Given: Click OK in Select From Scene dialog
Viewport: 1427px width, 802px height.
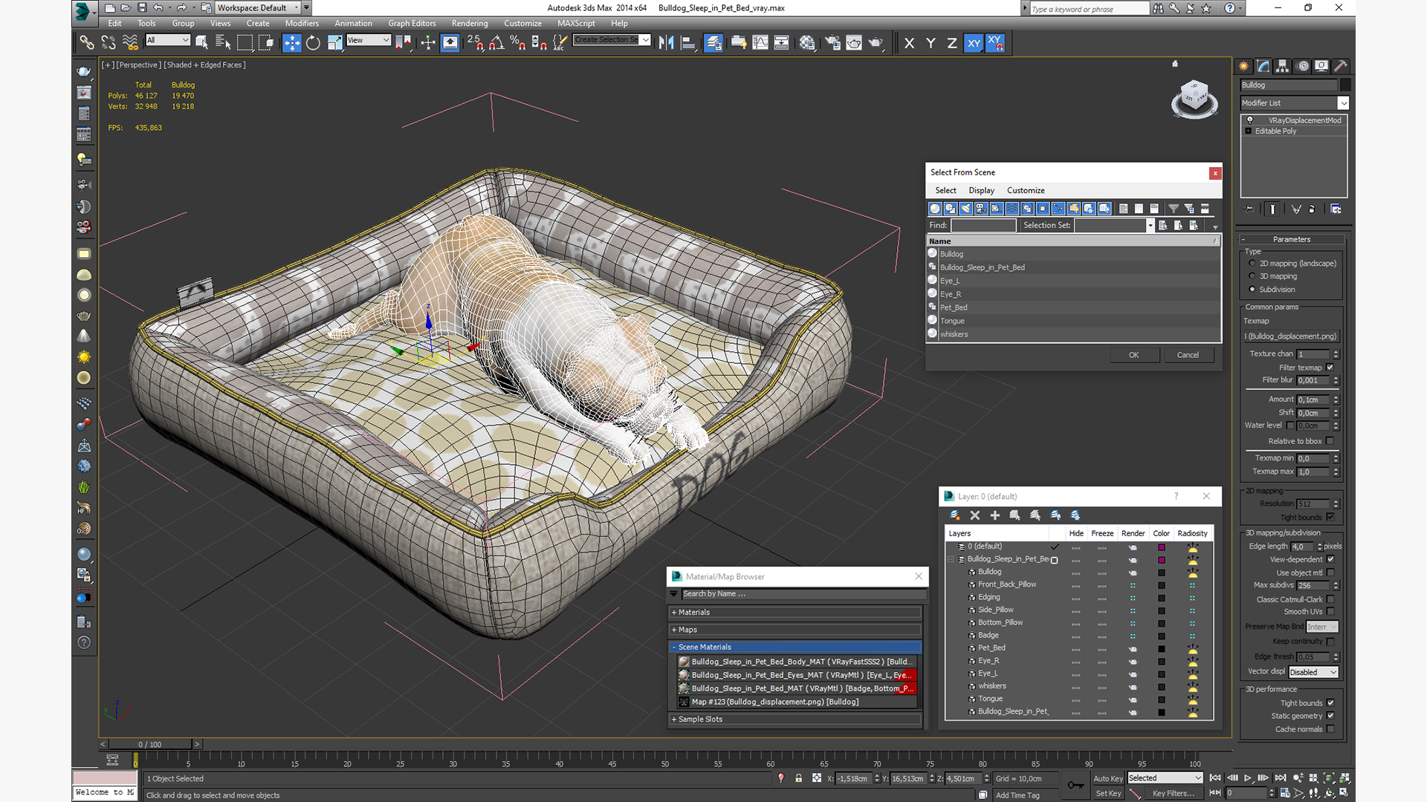Looking at the screenshot, I should pyautogui.click(x=1133, y=355).
